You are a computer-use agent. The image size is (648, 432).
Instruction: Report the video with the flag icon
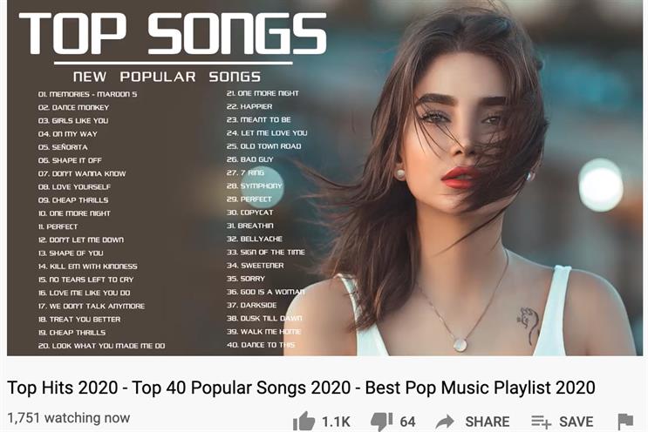(625, 422)
